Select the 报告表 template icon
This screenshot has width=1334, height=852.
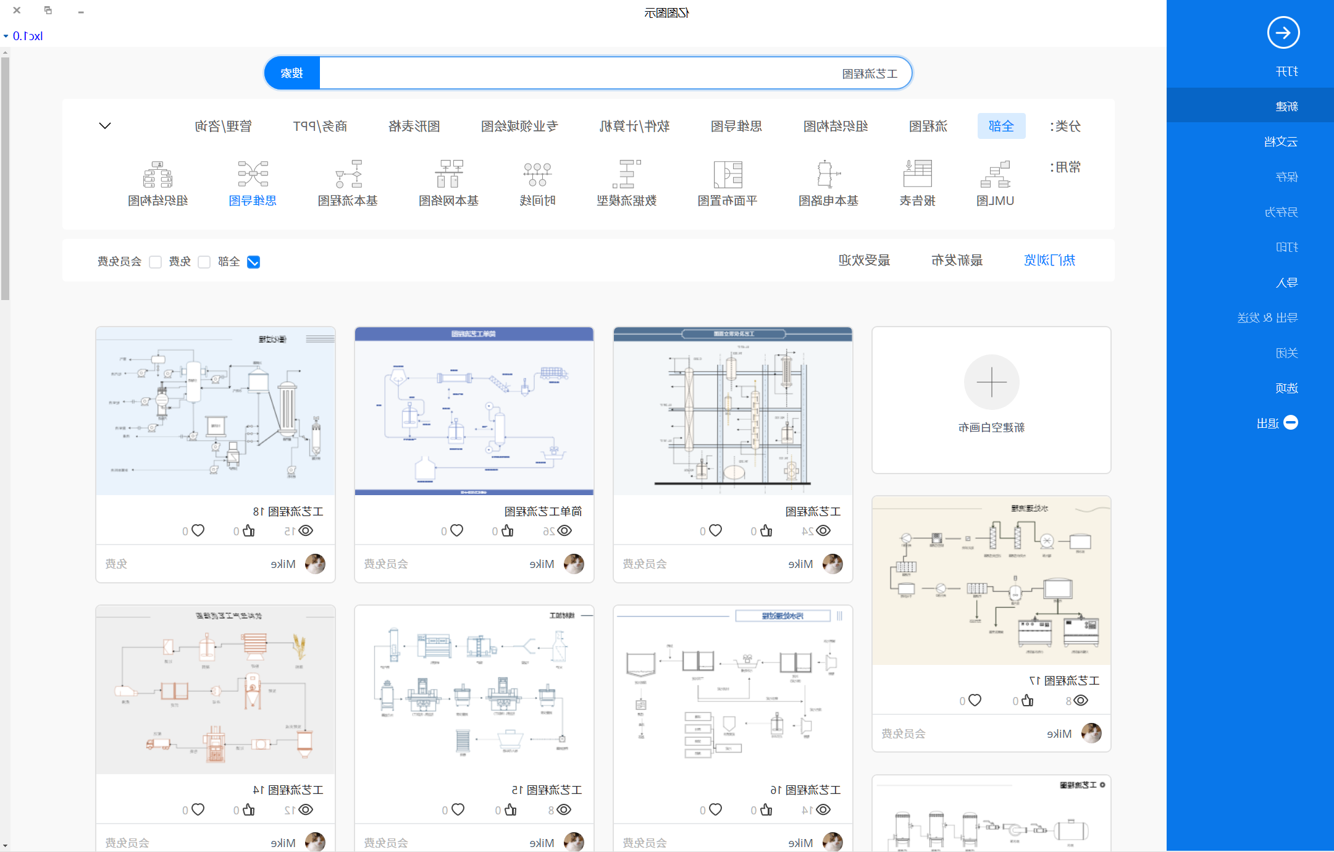[917, 174]
